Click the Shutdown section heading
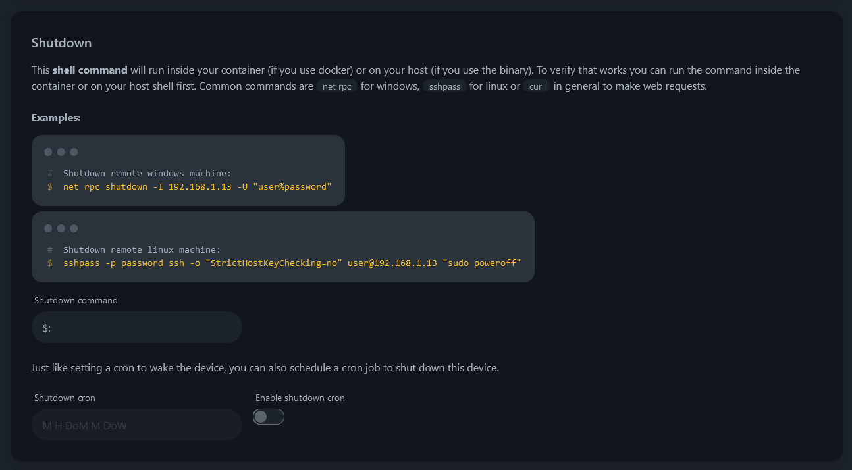The height and width of the screenshot is (470, 852). (x=61, y=43)
